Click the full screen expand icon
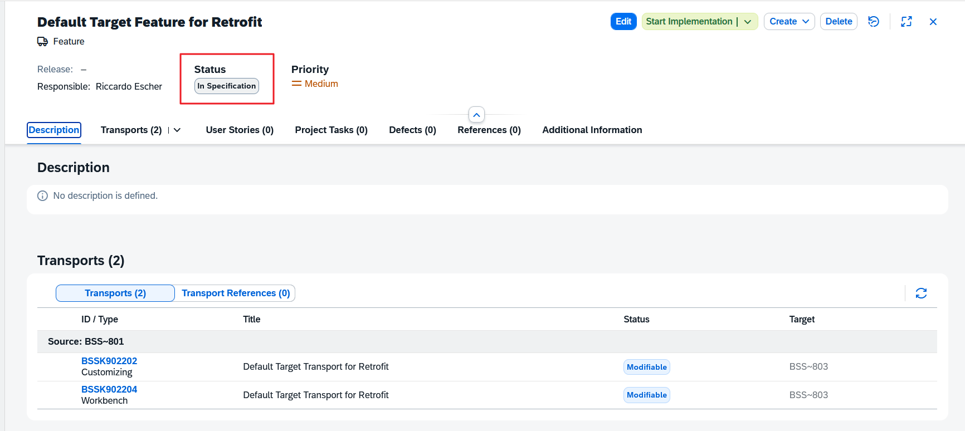 (906, 22)
